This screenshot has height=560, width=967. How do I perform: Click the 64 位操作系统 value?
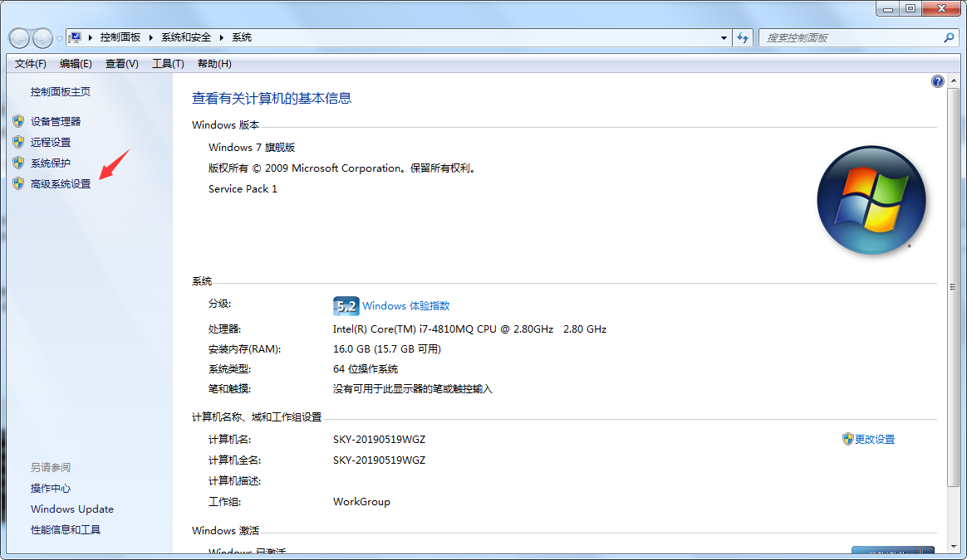(x=365, y=369)
